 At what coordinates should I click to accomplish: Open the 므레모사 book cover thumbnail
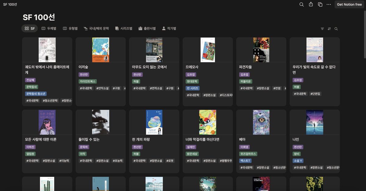208,50
